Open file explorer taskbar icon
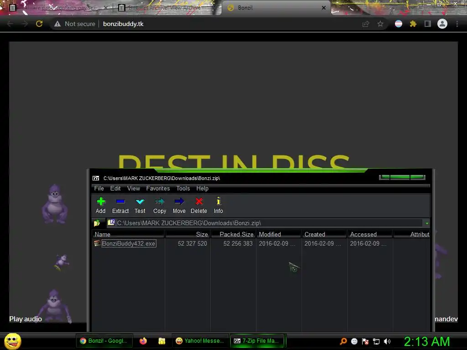The image size is (467, 350). [162, 341]
